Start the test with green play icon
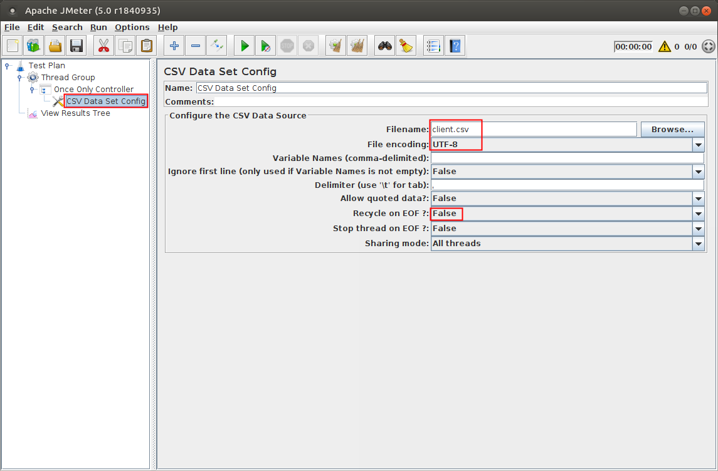718x471 pixels. [244, 46]
